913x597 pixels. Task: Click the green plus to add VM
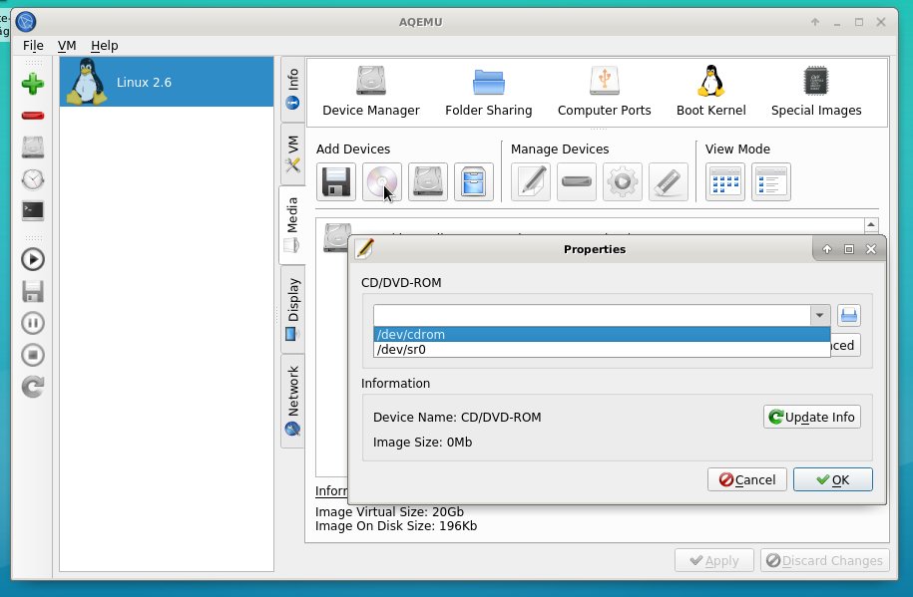coord(33,84)
